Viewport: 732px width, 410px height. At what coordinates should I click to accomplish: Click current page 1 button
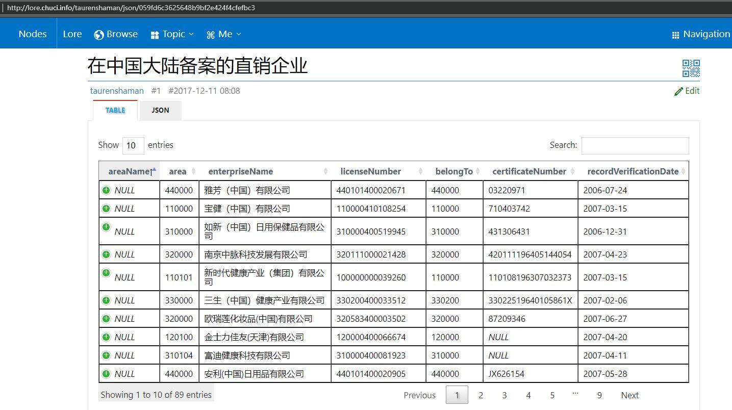[457, 395]
